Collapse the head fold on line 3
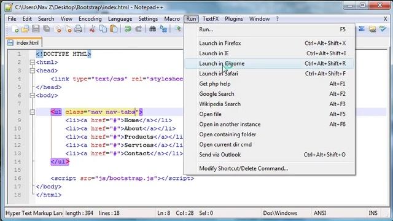 pyautogui.click(x=33, y=71)
